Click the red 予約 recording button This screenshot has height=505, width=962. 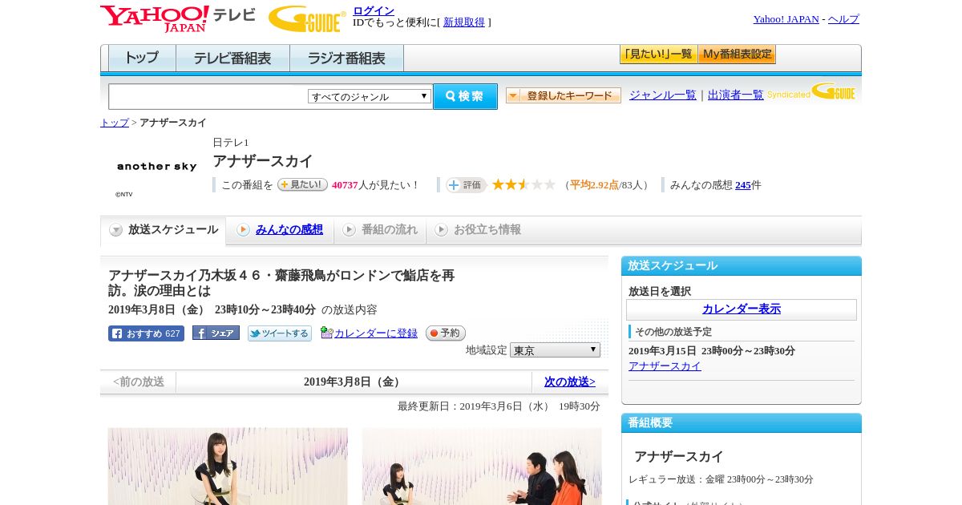445,333
